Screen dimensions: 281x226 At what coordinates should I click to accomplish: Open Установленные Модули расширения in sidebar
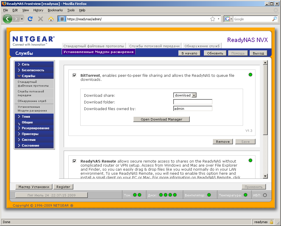34,109
